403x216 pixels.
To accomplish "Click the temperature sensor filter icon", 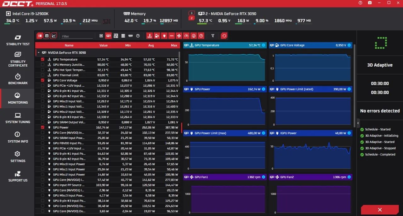I will point(150,36).
